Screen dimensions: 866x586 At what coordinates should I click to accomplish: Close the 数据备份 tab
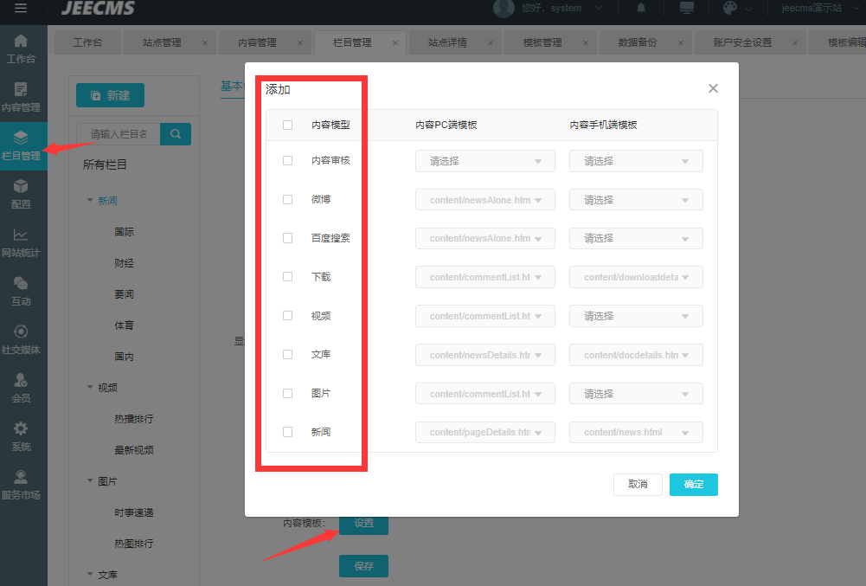(x=680, y=42)
